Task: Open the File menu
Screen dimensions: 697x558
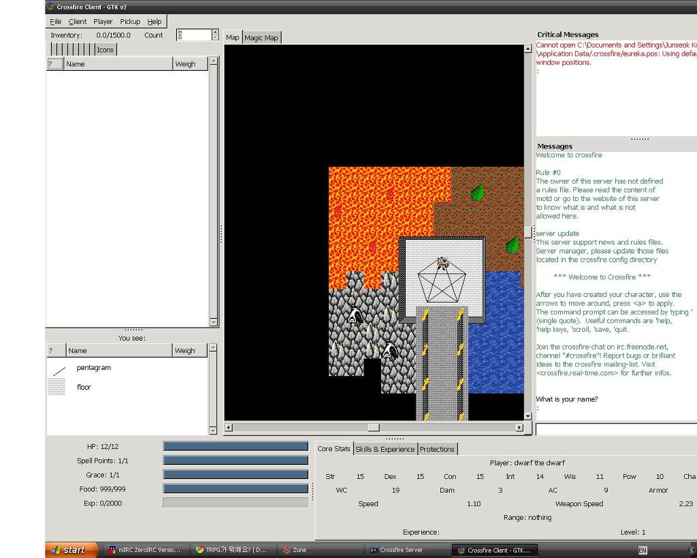Action: pos(55,22)
